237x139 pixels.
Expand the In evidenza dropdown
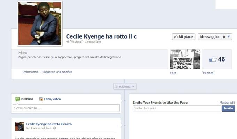point(125,87)
